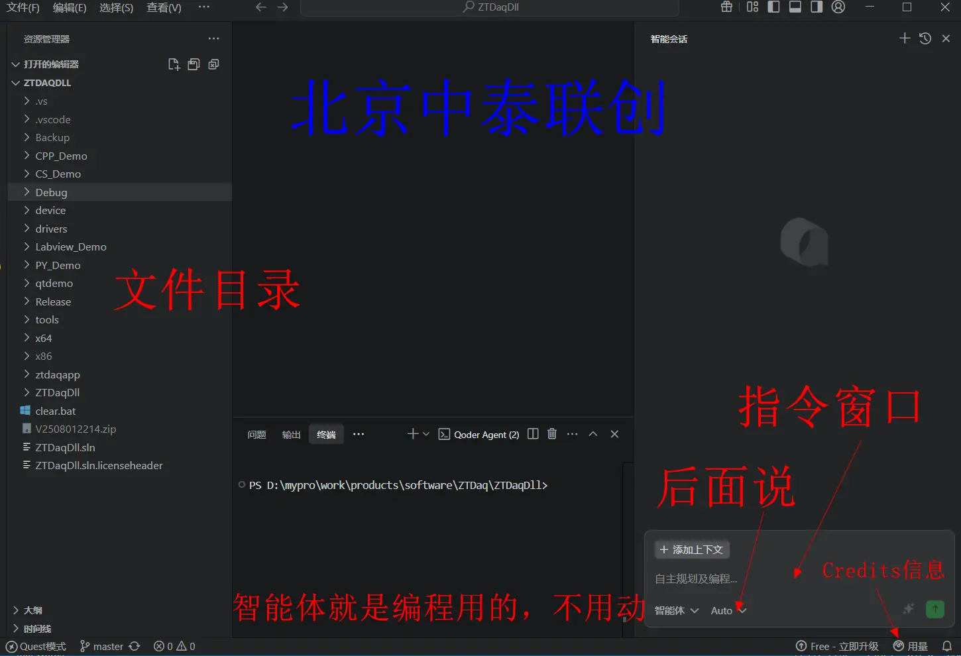Toggle the secondary sidebar visibility icon
This screenshot has height=656, width=961.
pyautogui.click(x=816, y=7)
